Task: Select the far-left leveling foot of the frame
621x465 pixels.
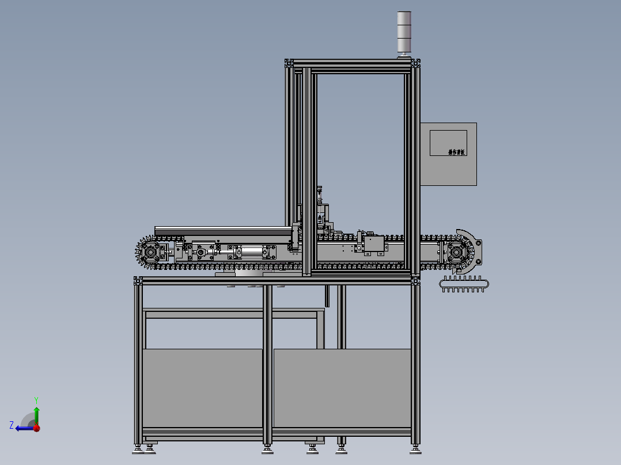Action: tap(138, 449)
